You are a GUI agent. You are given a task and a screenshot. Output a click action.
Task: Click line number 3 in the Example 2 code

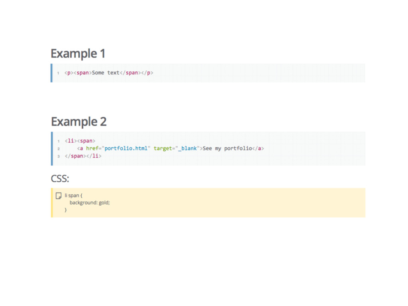(59, 156)
